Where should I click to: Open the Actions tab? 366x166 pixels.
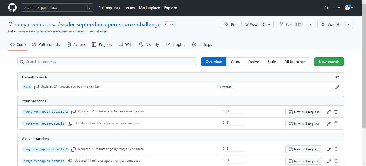point(76,44)
